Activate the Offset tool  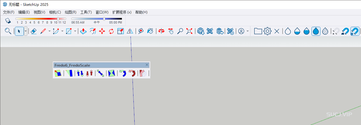point(93,31)
